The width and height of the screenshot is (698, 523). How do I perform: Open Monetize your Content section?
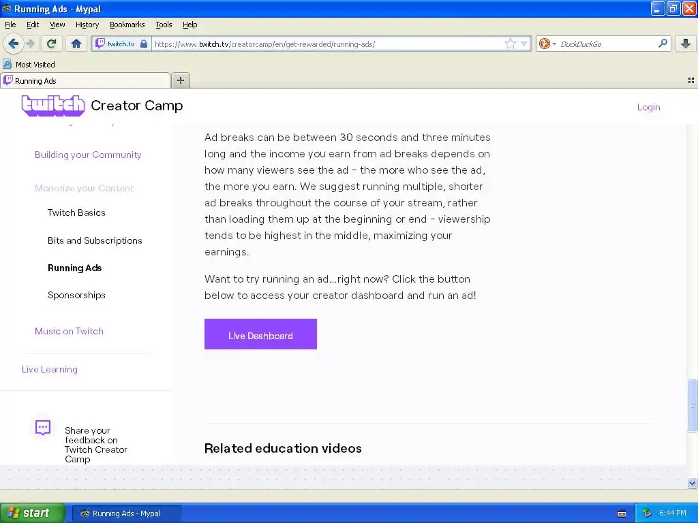pos(84,188)
